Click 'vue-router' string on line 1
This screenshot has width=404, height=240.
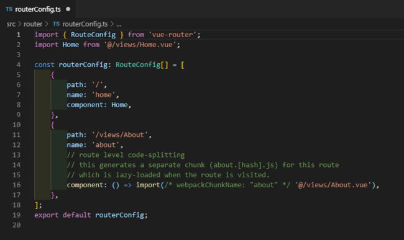tap(173, 35)
